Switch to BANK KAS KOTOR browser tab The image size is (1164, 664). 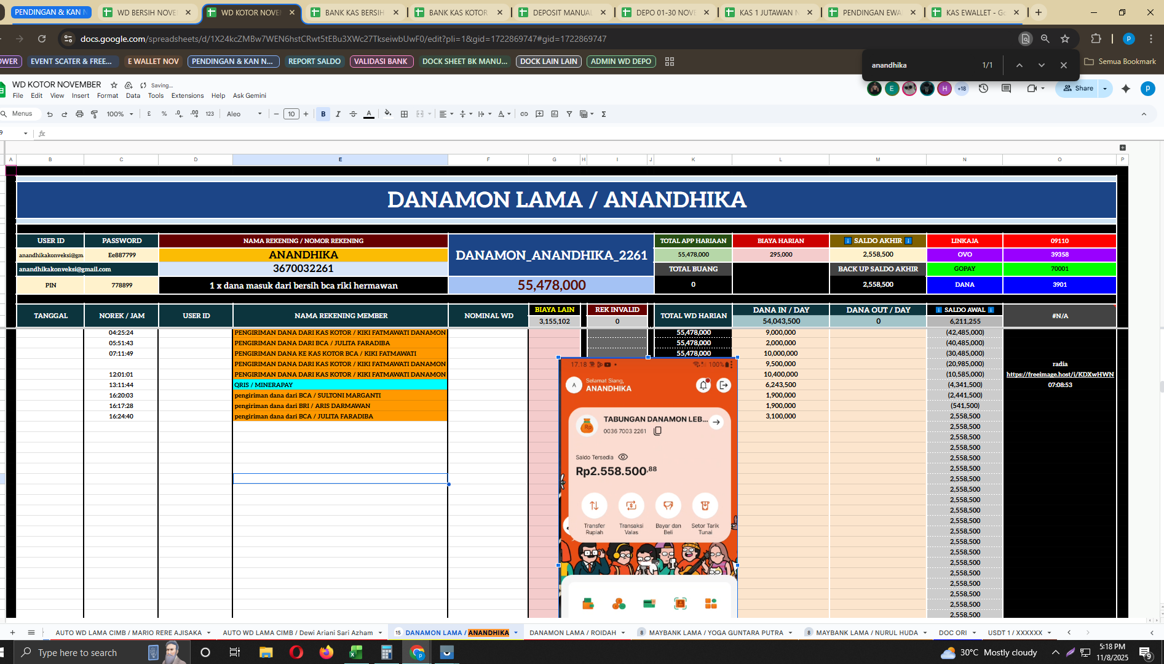click(458, 12)
